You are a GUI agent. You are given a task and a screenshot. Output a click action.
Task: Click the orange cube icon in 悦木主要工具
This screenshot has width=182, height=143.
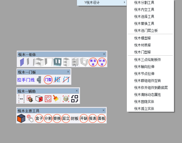click(x=21, y=118)
